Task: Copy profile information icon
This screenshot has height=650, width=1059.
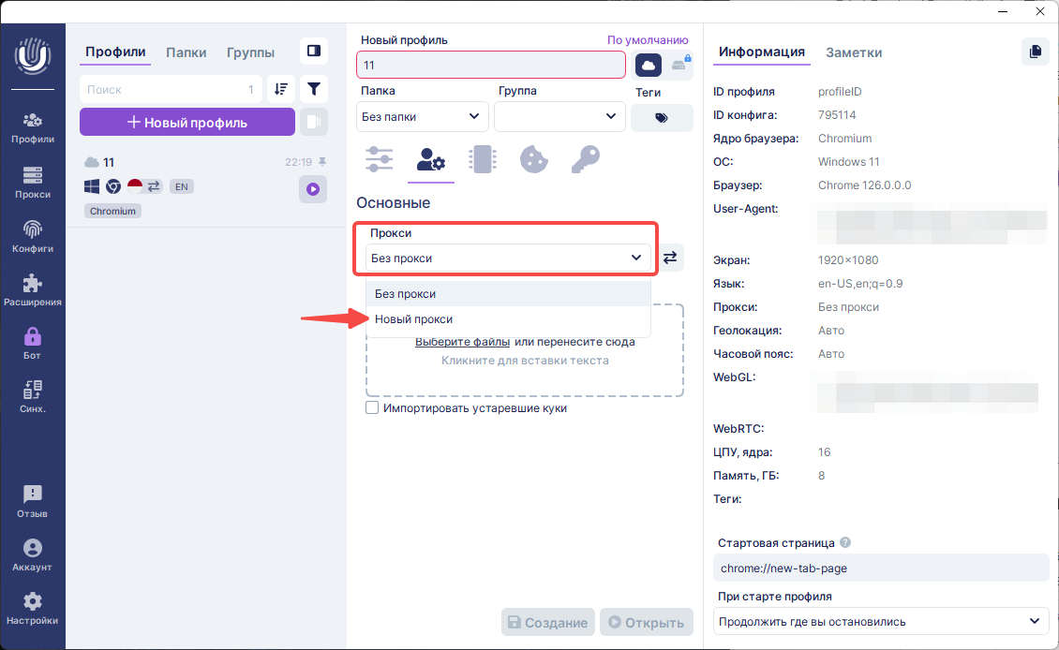Action: 1035,52
